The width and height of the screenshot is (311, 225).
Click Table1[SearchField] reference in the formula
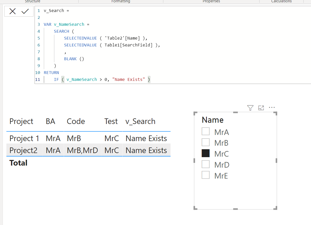[128, 45]
